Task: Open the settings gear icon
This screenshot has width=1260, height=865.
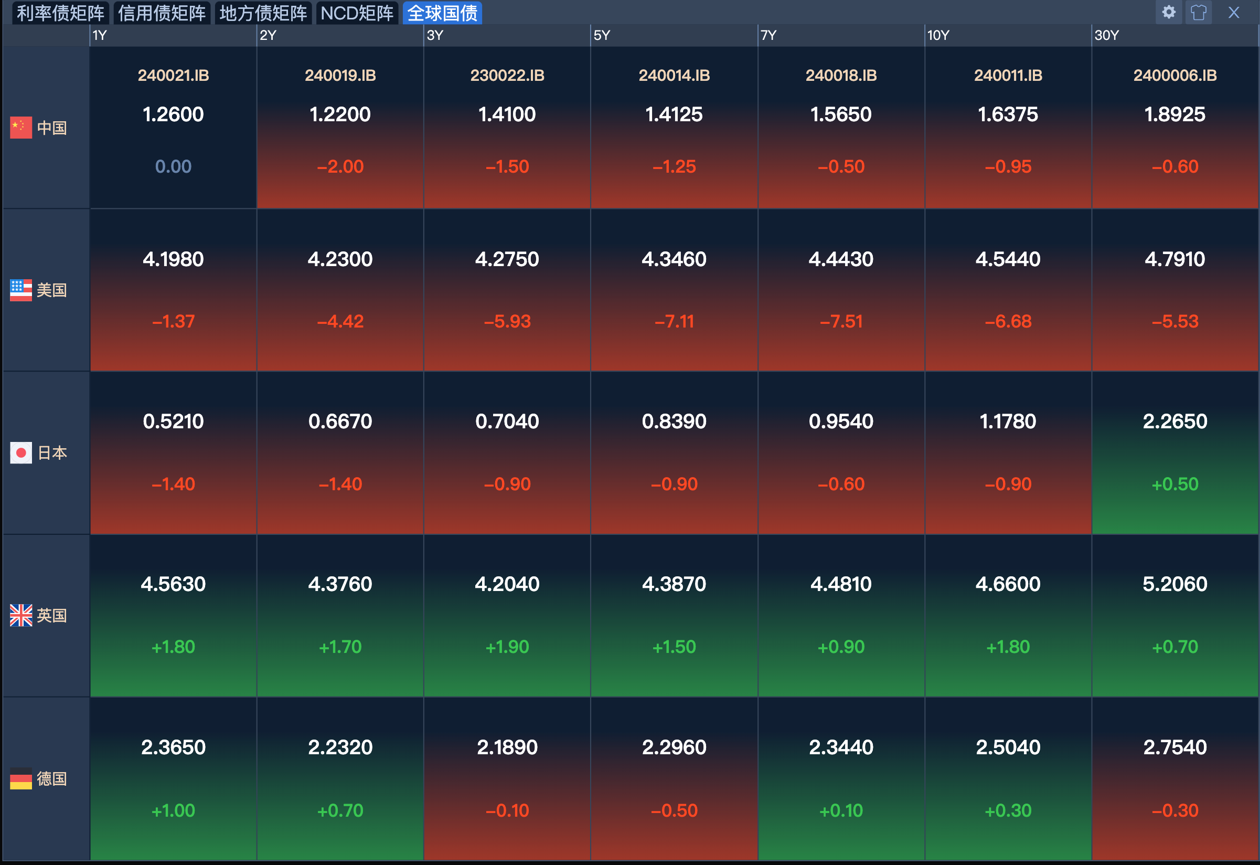Action: pyautogui.click(x=1168, y=13)
